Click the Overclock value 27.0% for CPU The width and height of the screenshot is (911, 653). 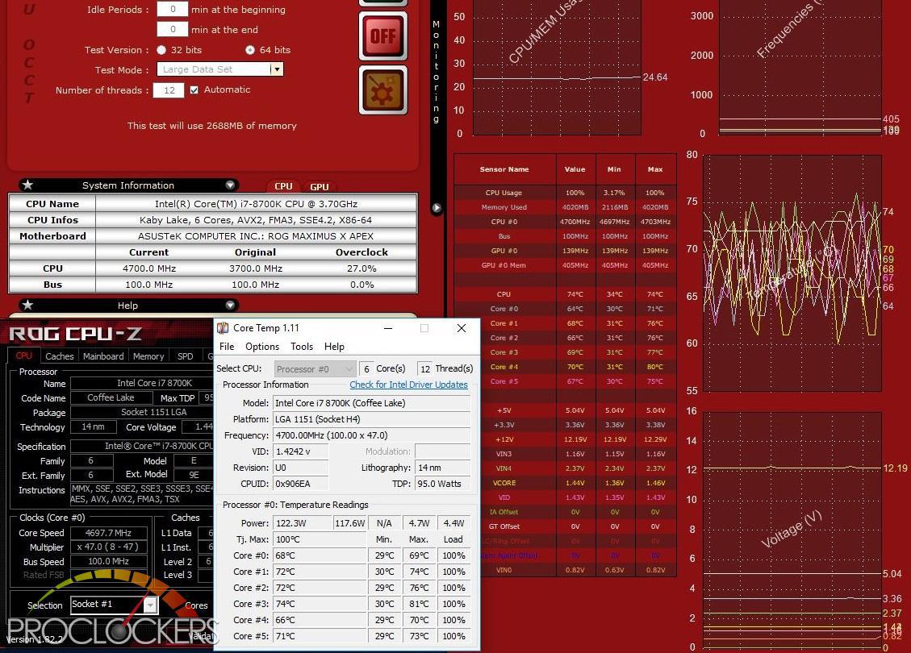(x=361, y=268)
